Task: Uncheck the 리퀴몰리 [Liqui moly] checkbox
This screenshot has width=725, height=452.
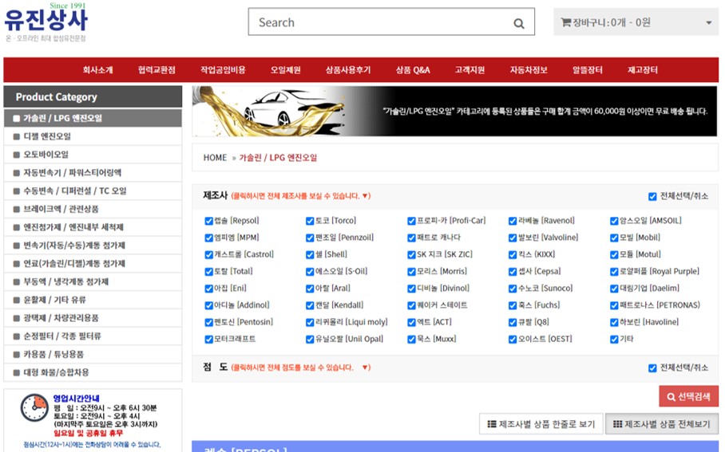Action: pyautogui.click(x=310, y=322)
